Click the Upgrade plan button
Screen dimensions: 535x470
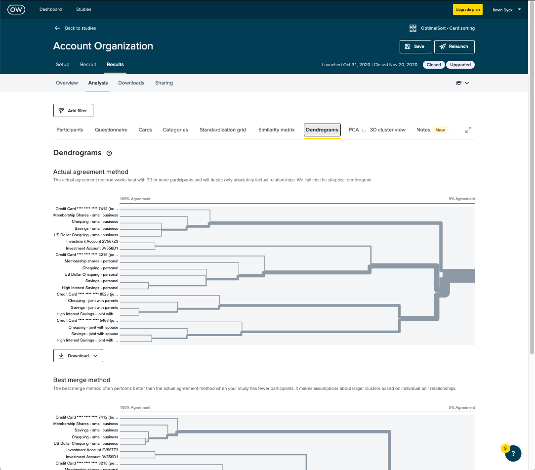tap(467, 9)
